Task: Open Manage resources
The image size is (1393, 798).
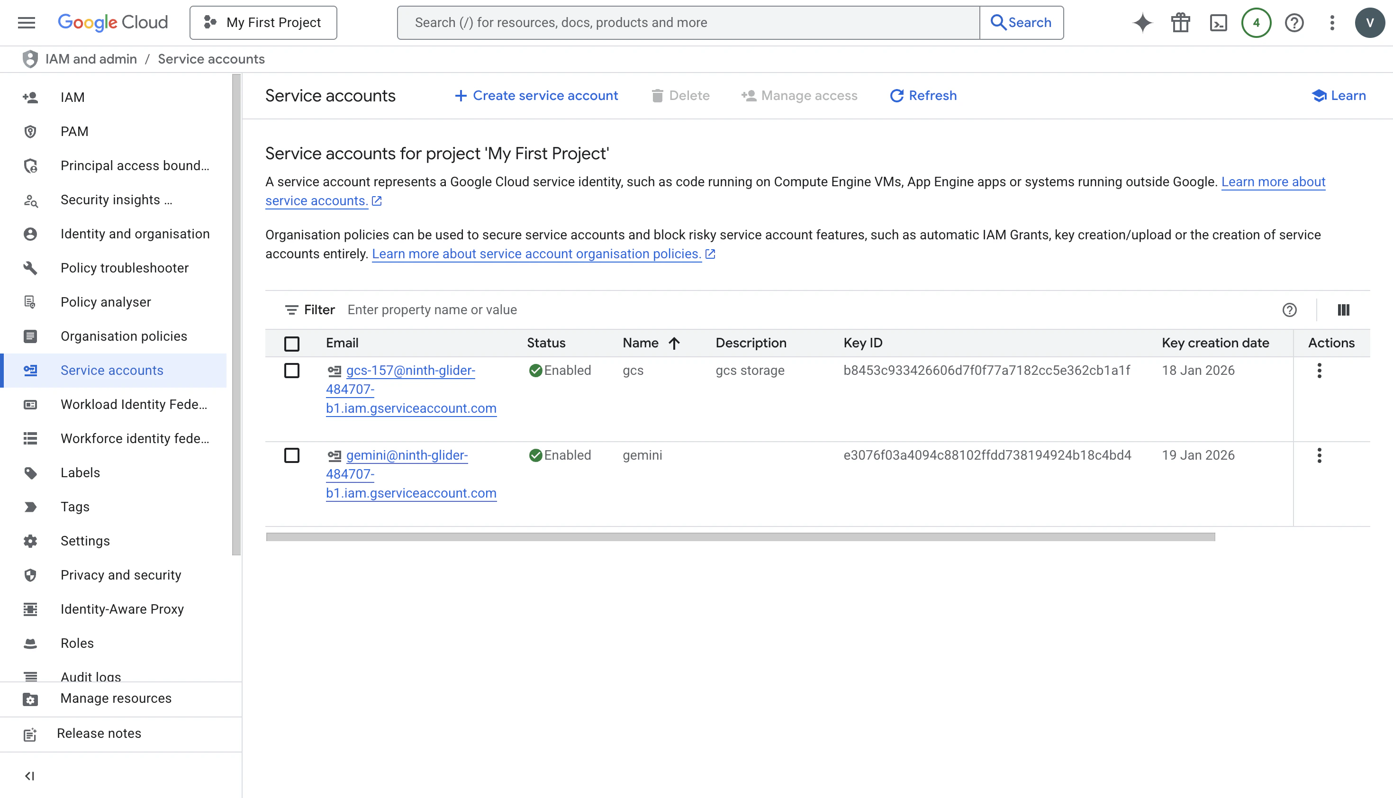Action: click(120, 699)
